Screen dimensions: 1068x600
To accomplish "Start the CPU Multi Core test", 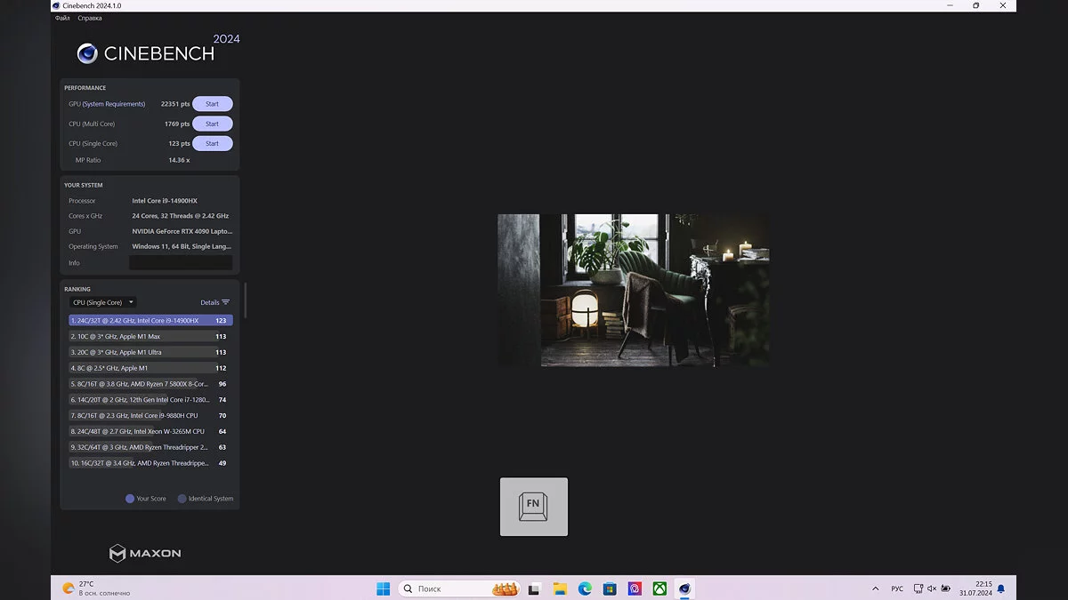I will pyautogui.click(x=212, y=124).
